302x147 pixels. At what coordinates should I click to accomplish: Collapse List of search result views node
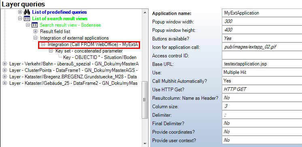click(x=20, y=19)
